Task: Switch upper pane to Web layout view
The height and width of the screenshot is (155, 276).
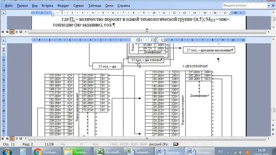Action: [x=7, y=32]
